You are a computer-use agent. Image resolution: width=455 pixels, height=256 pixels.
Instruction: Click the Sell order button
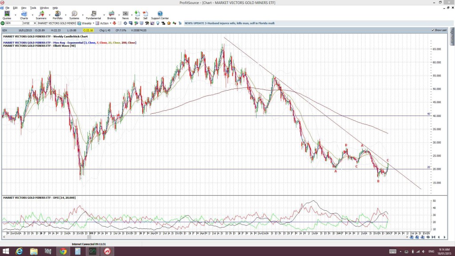[x=145, y=15]
